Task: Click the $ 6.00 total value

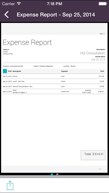Action: tap(102, 81)
